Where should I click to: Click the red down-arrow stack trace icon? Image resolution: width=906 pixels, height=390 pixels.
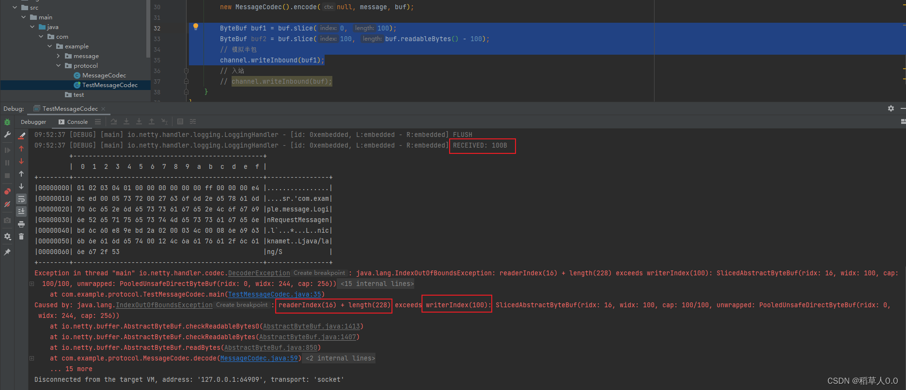(21, 161)
